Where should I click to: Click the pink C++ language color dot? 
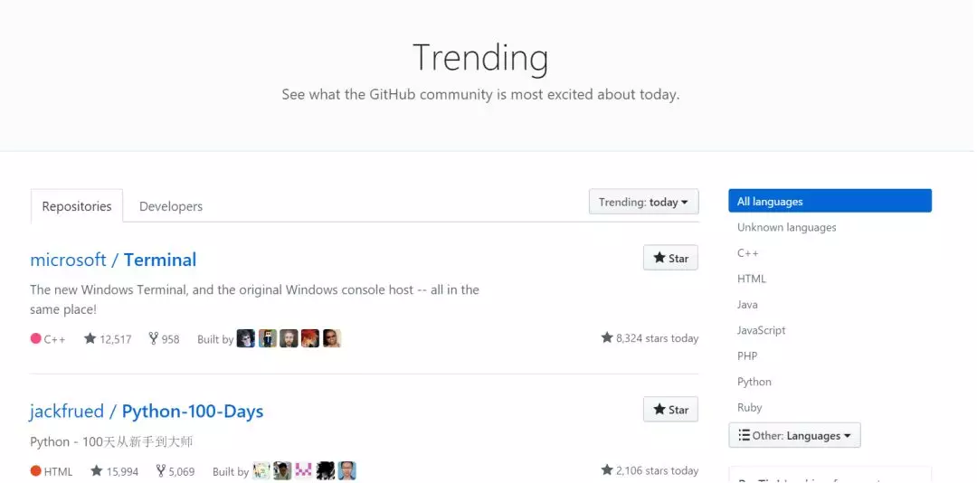[35, 338]
